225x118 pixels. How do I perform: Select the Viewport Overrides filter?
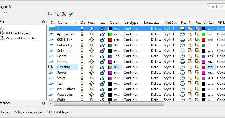[x=21, y=38]
